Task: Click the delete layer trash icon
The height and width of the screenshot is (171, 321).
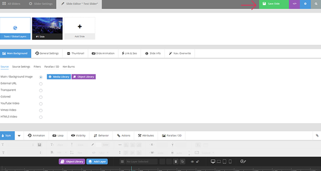Action: 175,162
